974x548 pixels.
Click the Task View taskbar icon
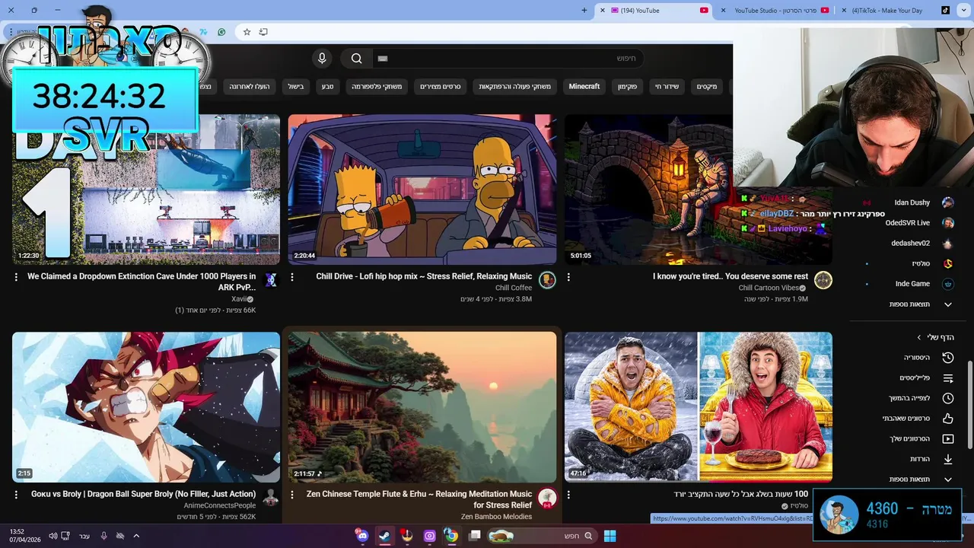[474, 536]
